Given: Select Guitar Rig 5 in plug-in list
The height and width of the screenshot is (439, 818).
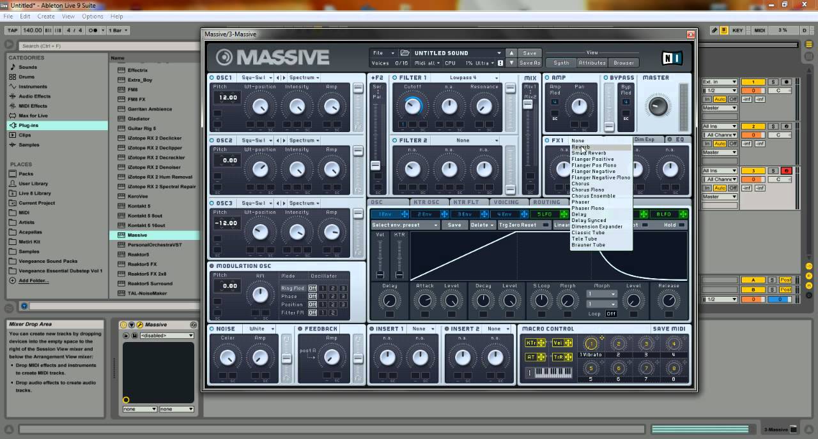Looking at the screenshot, I should (141, 128).
